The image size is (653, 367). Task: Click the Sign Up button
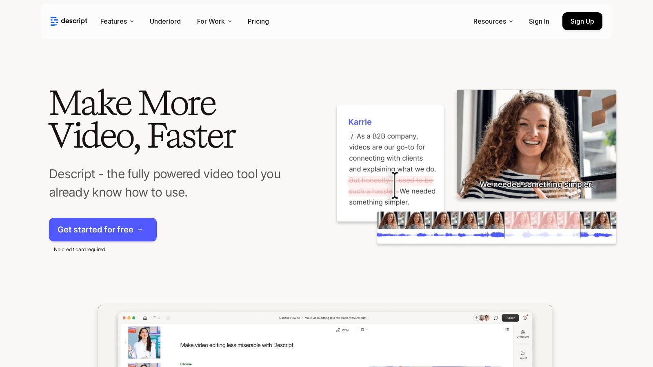pyautogui.click(x=582, y=21)
